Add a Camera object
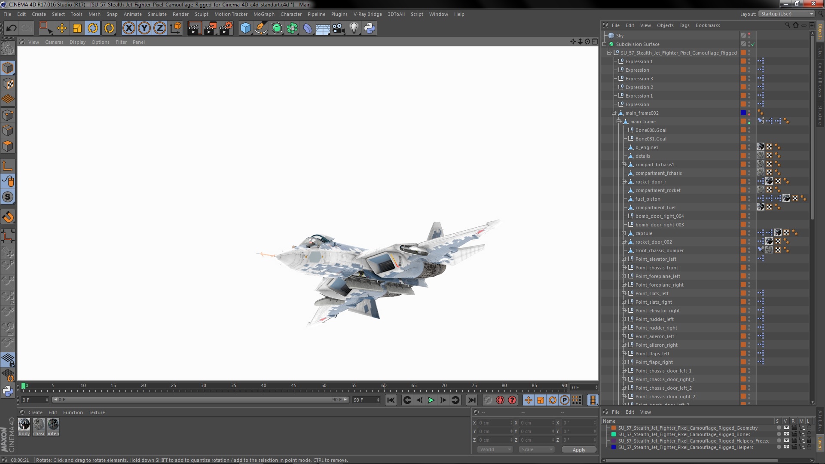Screen dimensions: 825x464 pyautogui.click(x=339, y=28)
